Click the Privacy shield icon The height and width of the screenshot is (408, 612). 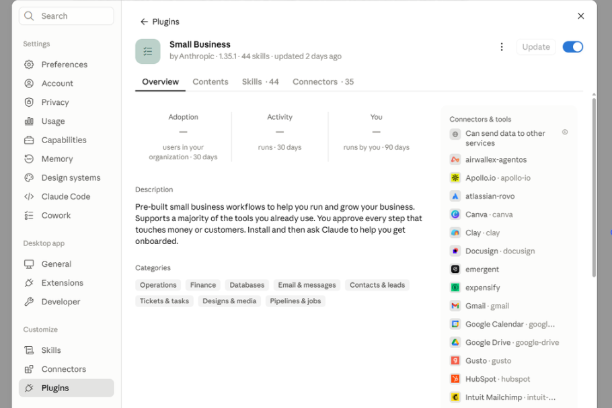[29, 102]
